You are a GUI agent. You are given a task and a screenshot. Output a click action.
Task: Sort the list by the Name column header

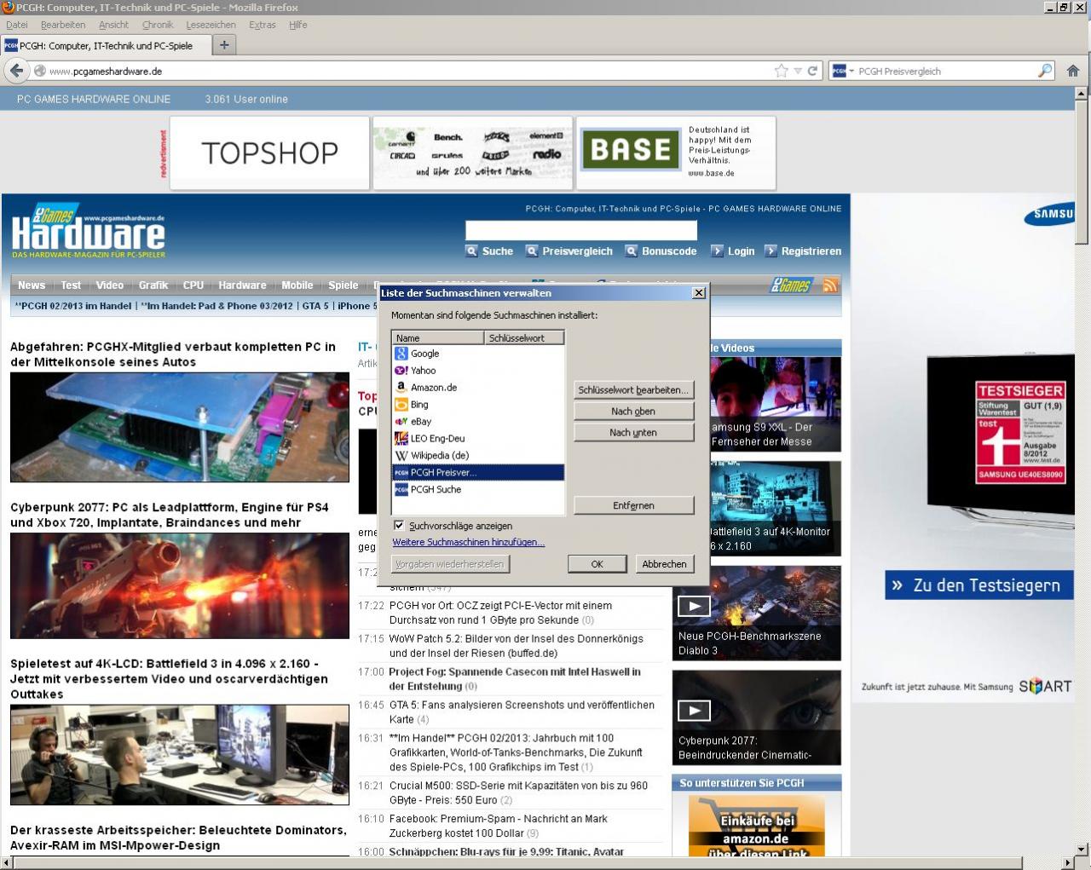pyautogui.click(x=438, y=338)
